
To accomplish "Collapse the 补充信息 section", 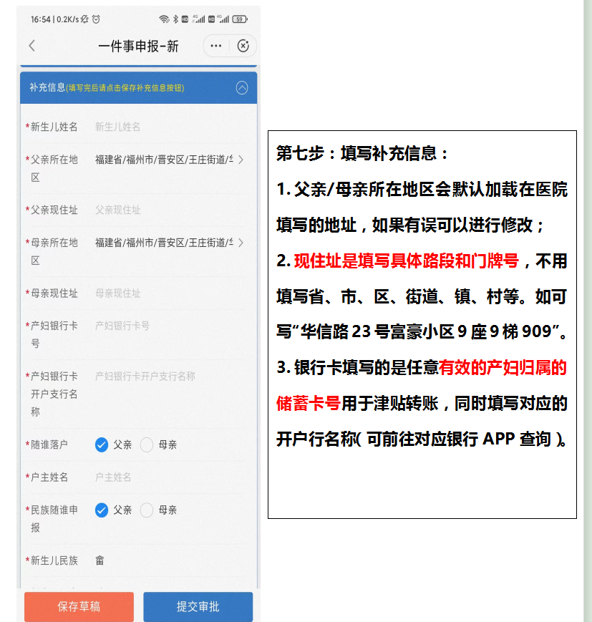I will [242, 87].
